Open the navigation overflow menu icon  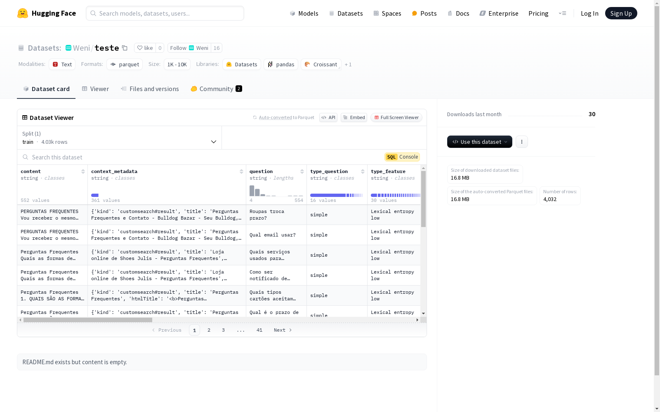pos(562,13)
